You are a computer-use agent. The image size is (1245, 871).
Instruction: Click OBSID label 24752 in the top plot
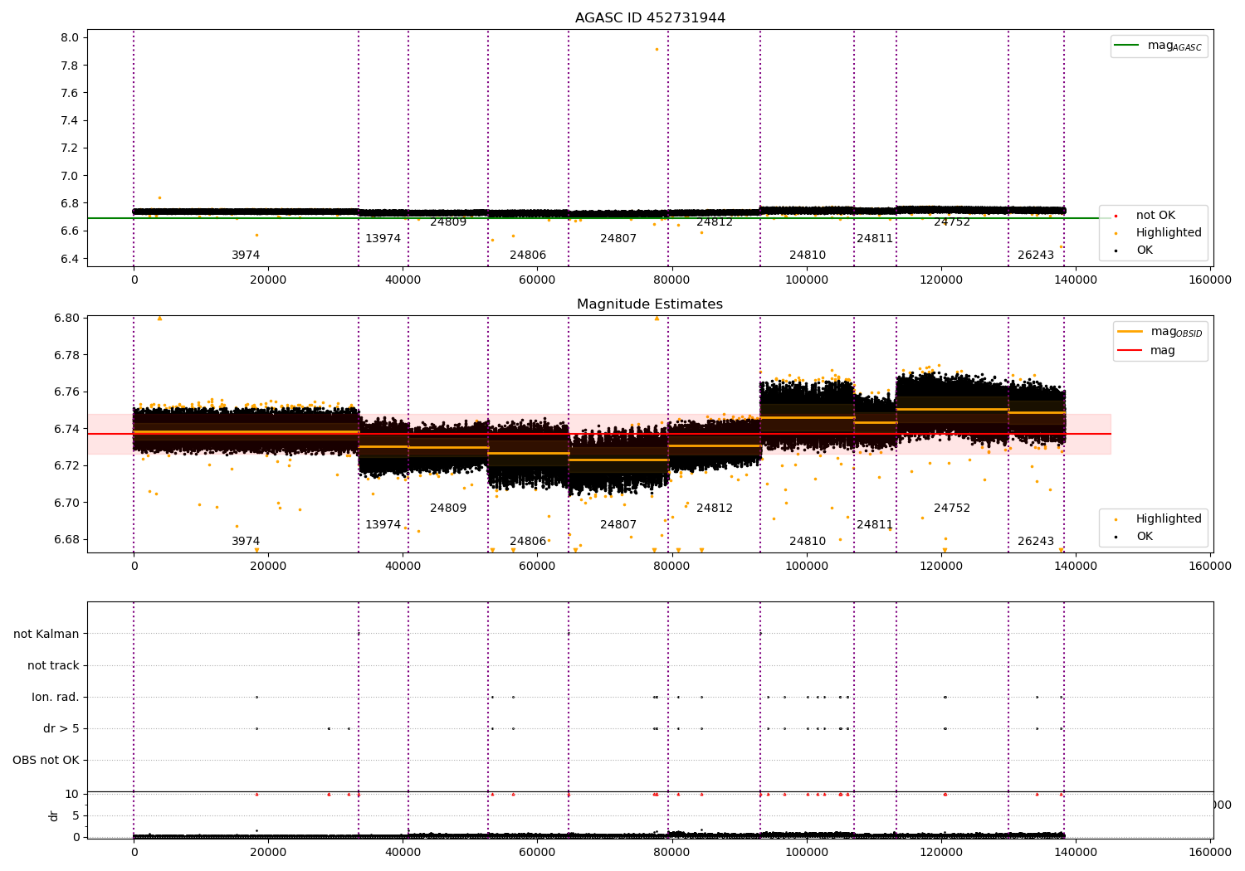(952, 222)
